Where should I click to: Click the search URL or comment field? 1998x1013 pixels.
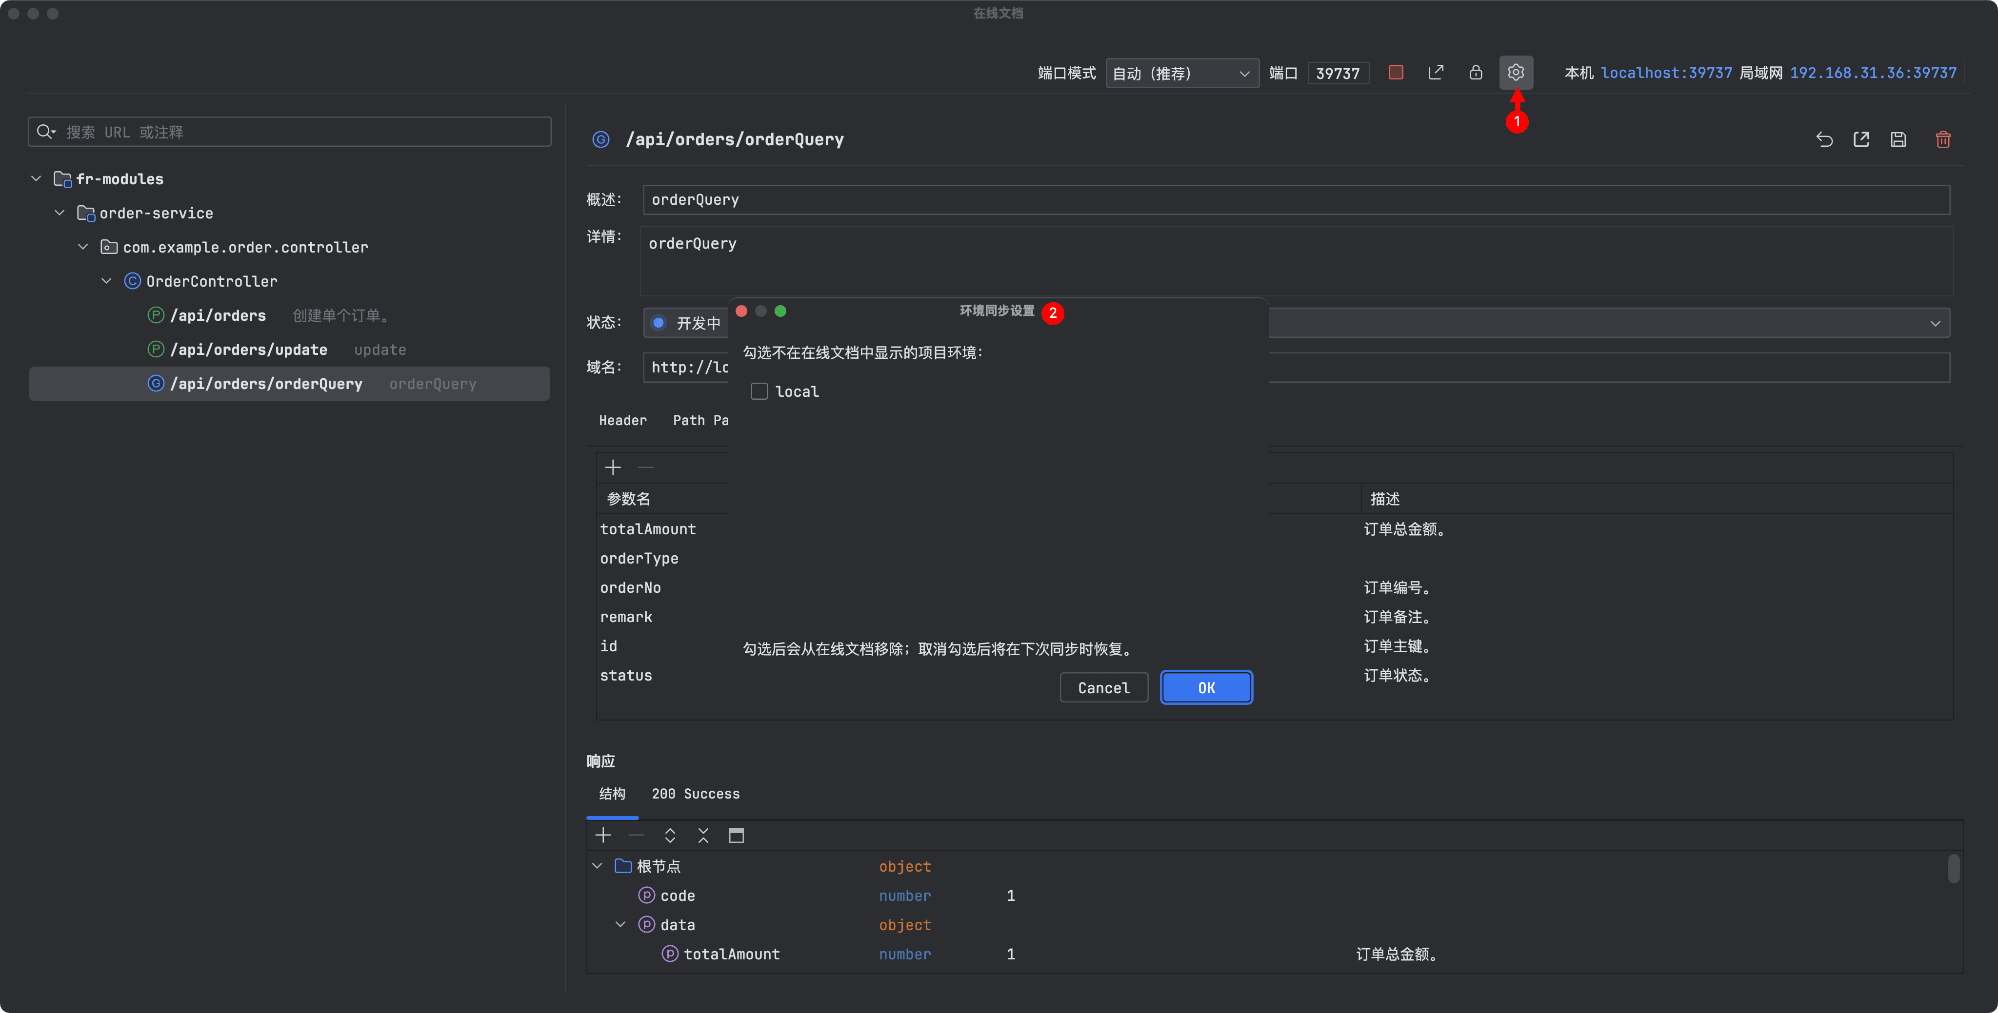(x=289, y=132)
